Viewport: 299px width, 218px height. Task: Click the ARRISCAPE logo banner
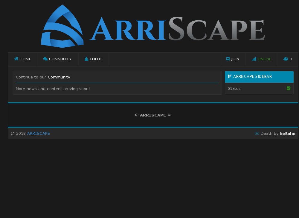(153, 26)
